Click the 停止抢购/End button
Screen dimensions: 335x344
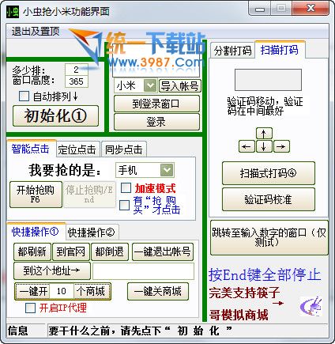click(x=89, y=195)
